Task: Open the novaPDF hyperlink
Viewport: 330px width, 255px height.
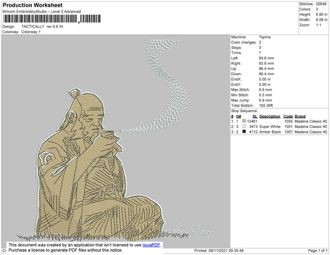Action: (x=151, y=245)
